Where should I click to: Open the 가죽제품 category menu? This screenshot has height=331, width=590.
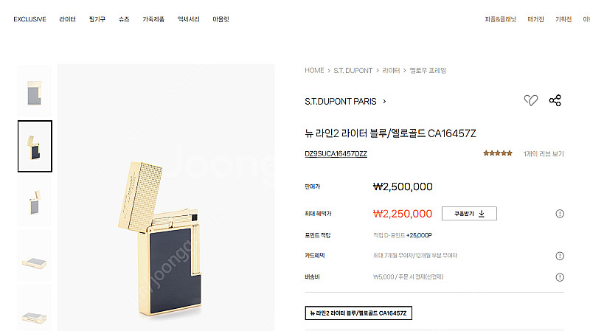pyautogui.click(x=153, y=19)
